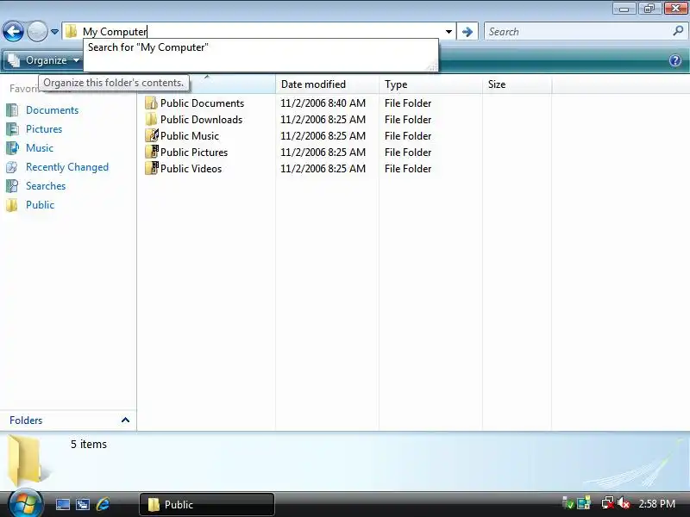Click the Documents icon in Favorites
This screenshot has height=517, width=690.
coord(12,110)
